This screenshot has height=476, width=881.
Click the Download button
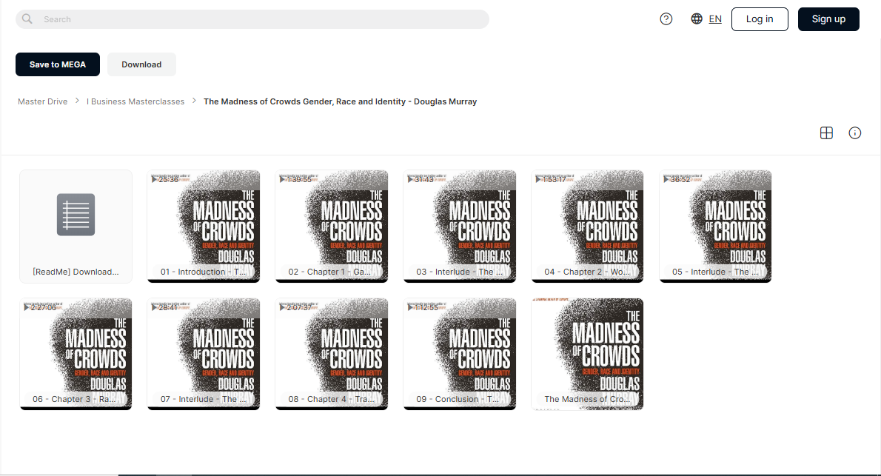click(141, 64)
